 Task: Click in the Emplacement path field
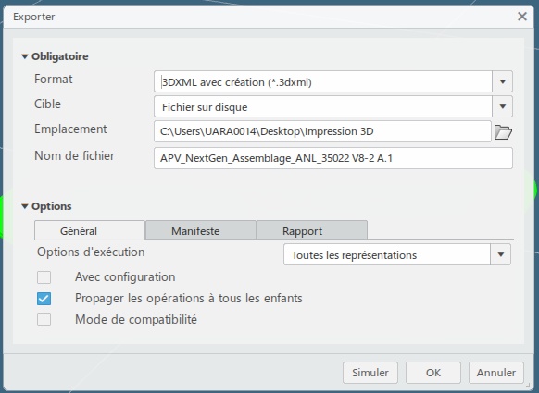pyautogui.click(x=322, y=131)
